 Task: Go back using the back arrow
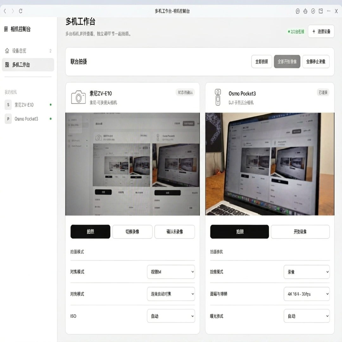(x=5, y=11)
